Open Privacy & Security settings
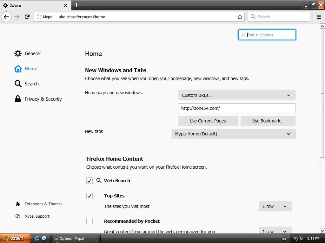 tap(38, 99)
